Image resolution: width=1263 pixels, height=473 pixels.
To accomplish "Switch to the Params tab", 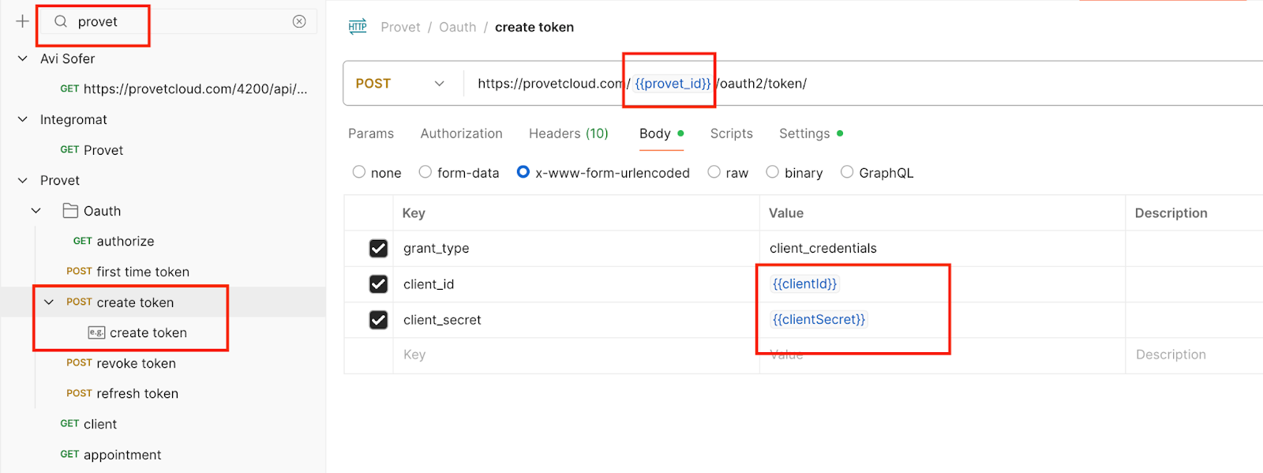I will pos(371,133).
